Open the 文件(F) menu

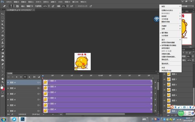pos(9,2)
